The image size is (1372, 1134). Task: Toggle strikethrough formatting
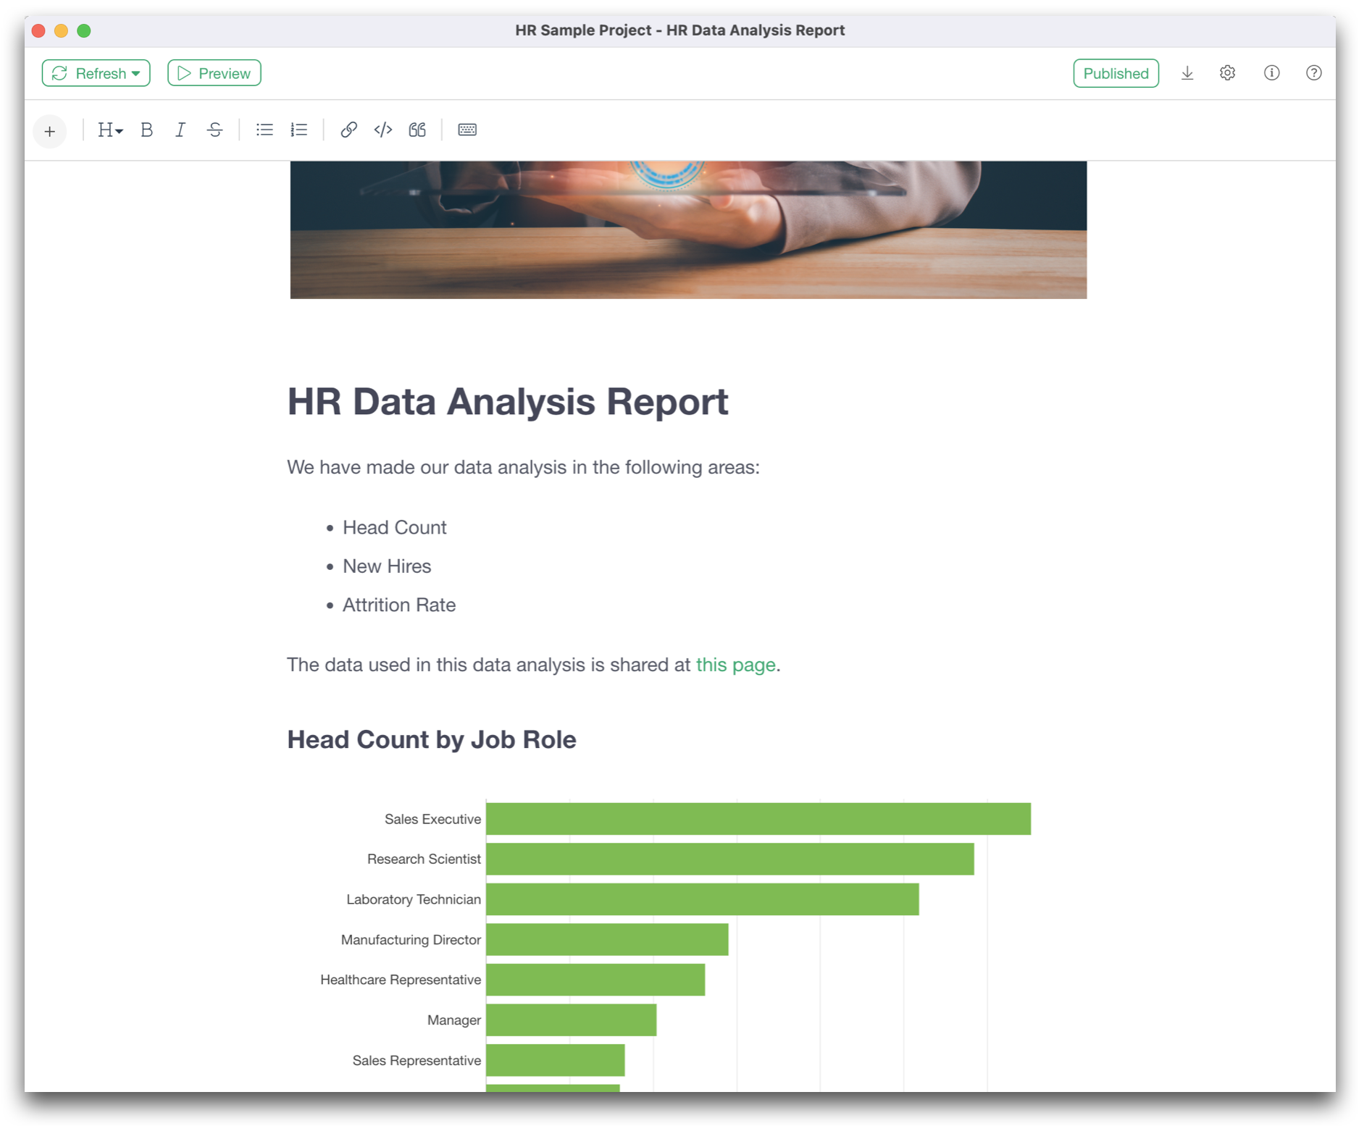click(x=215, y=130)
